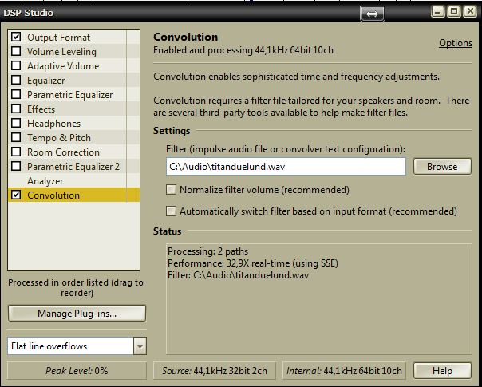Image resolution: width=482 pixels, height=387 pixels.
Task: Open the Flat line overflows dropdown arrow
Action: 140,346
